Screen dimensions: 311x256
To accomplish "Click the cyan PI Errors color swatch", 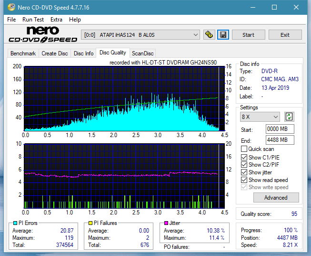I will 15,223.
